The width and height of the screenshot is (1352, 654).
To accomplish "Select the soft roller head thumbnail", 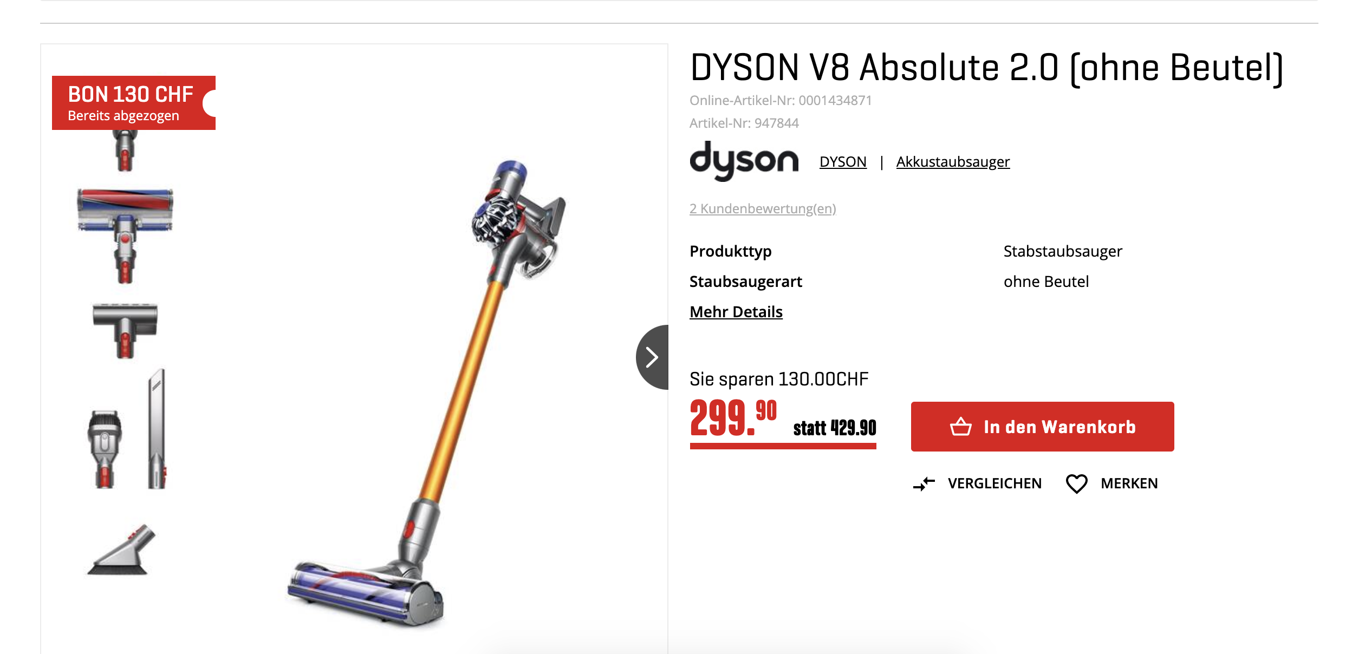I will 125,236.
